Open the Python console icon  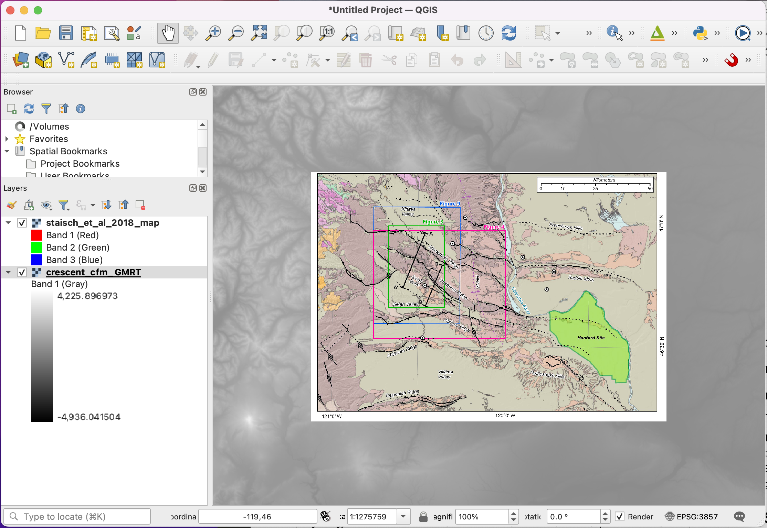[x=700, y=33]
